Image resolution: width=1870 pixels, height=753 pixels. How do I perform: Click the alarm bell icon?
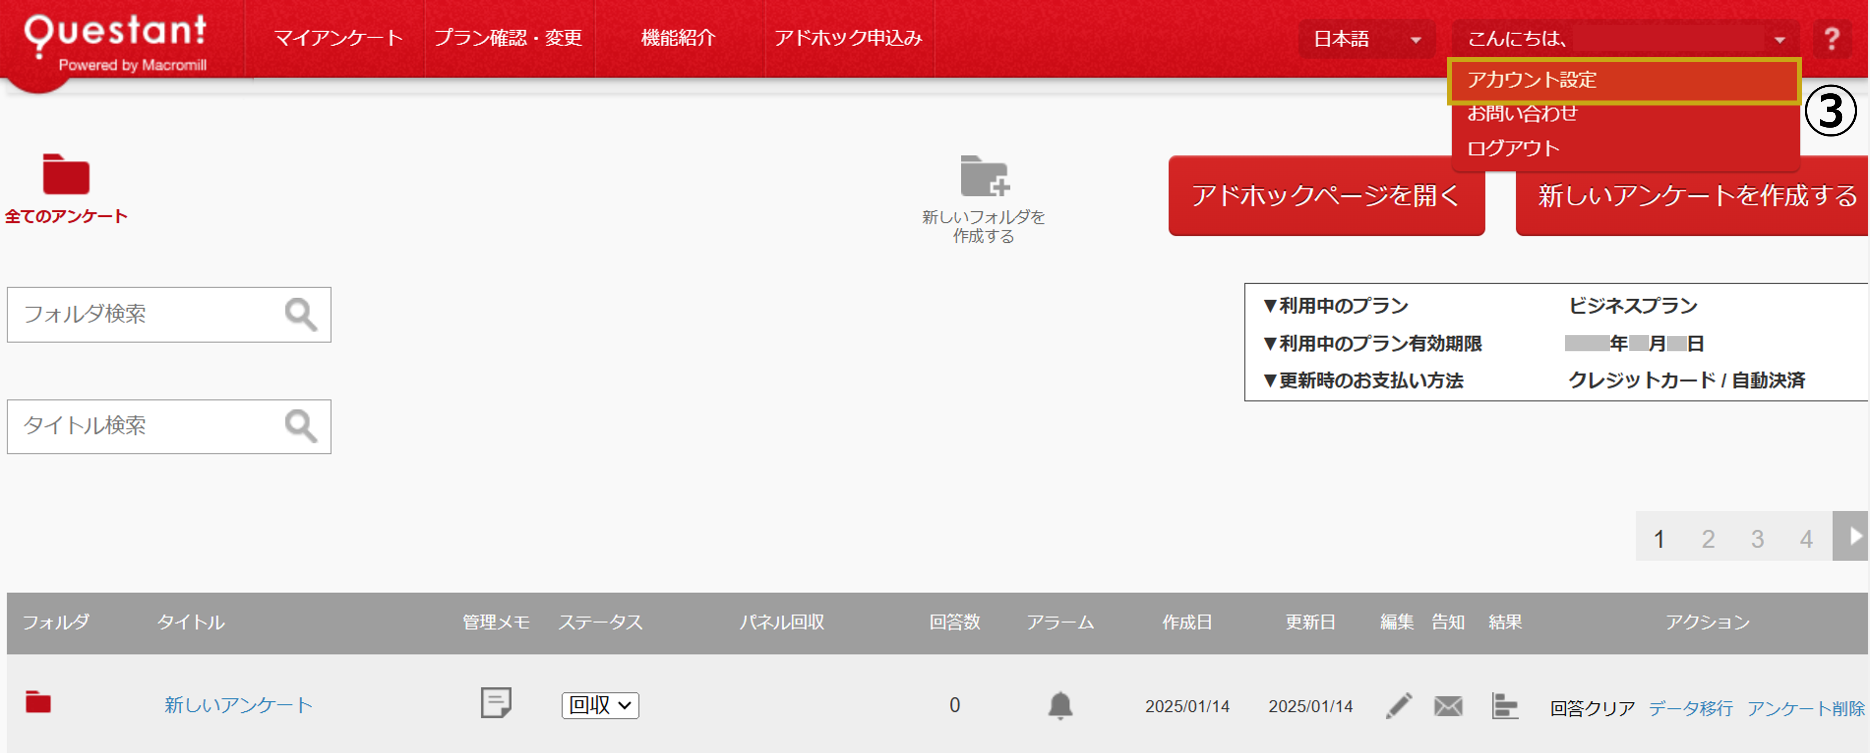pyautogui.click(x=1060, y=705)
